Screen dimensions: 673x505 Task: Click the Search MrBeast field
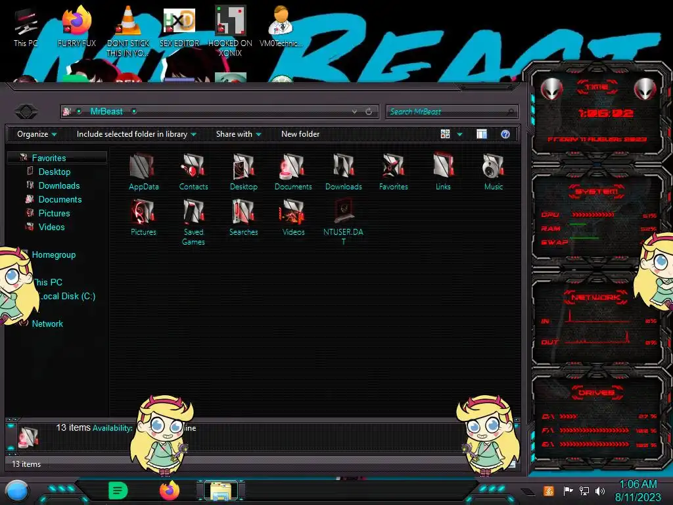(x=452, y=112)
